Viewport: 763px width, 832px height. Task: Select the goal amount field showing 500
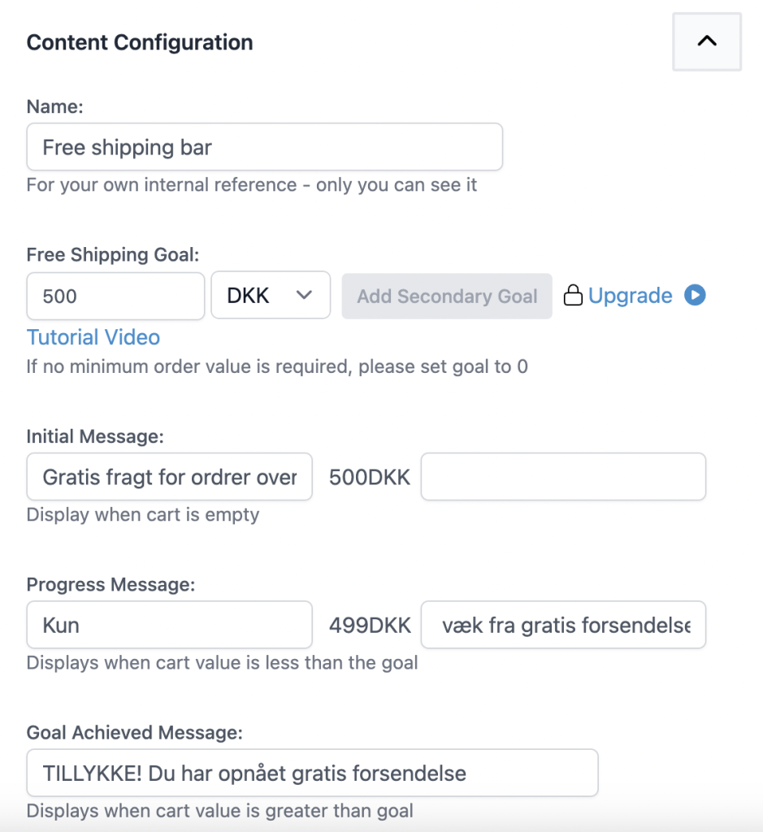click(115, 296)
